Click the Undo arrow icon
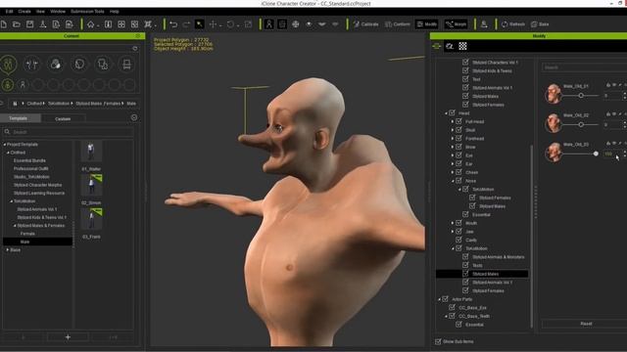The height and width of the screenshot is (352, 627). point(173,24)
